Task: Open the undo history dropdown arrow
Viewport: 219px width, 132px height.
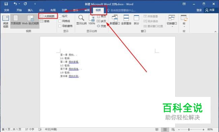Action: coord(19,4)
